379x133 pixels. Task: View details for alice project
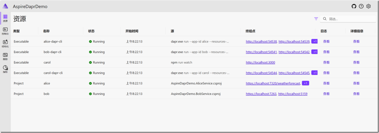tap(356, 83)
